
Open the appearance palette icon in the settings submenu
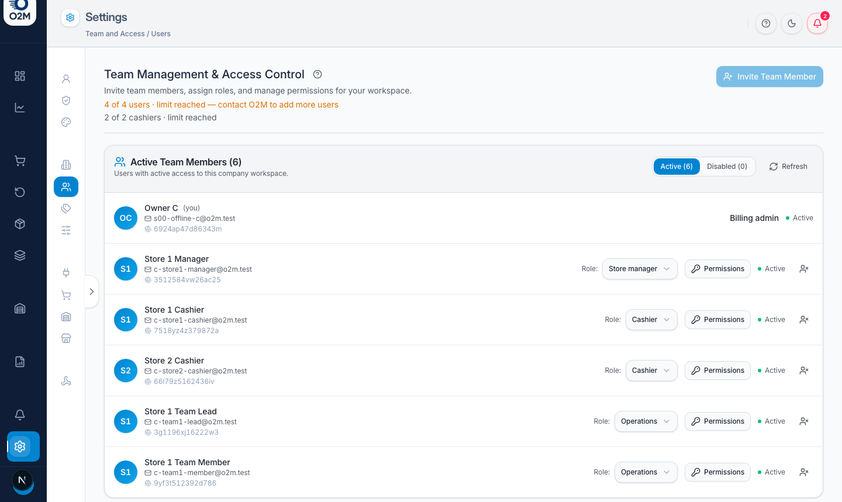[x=66, y=122]
